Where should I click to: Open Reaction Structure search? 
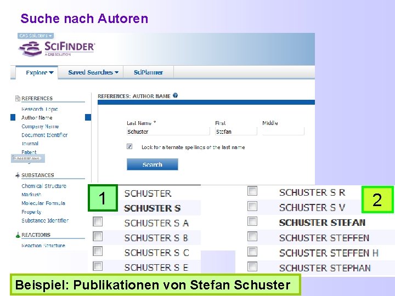click(43, 246)
